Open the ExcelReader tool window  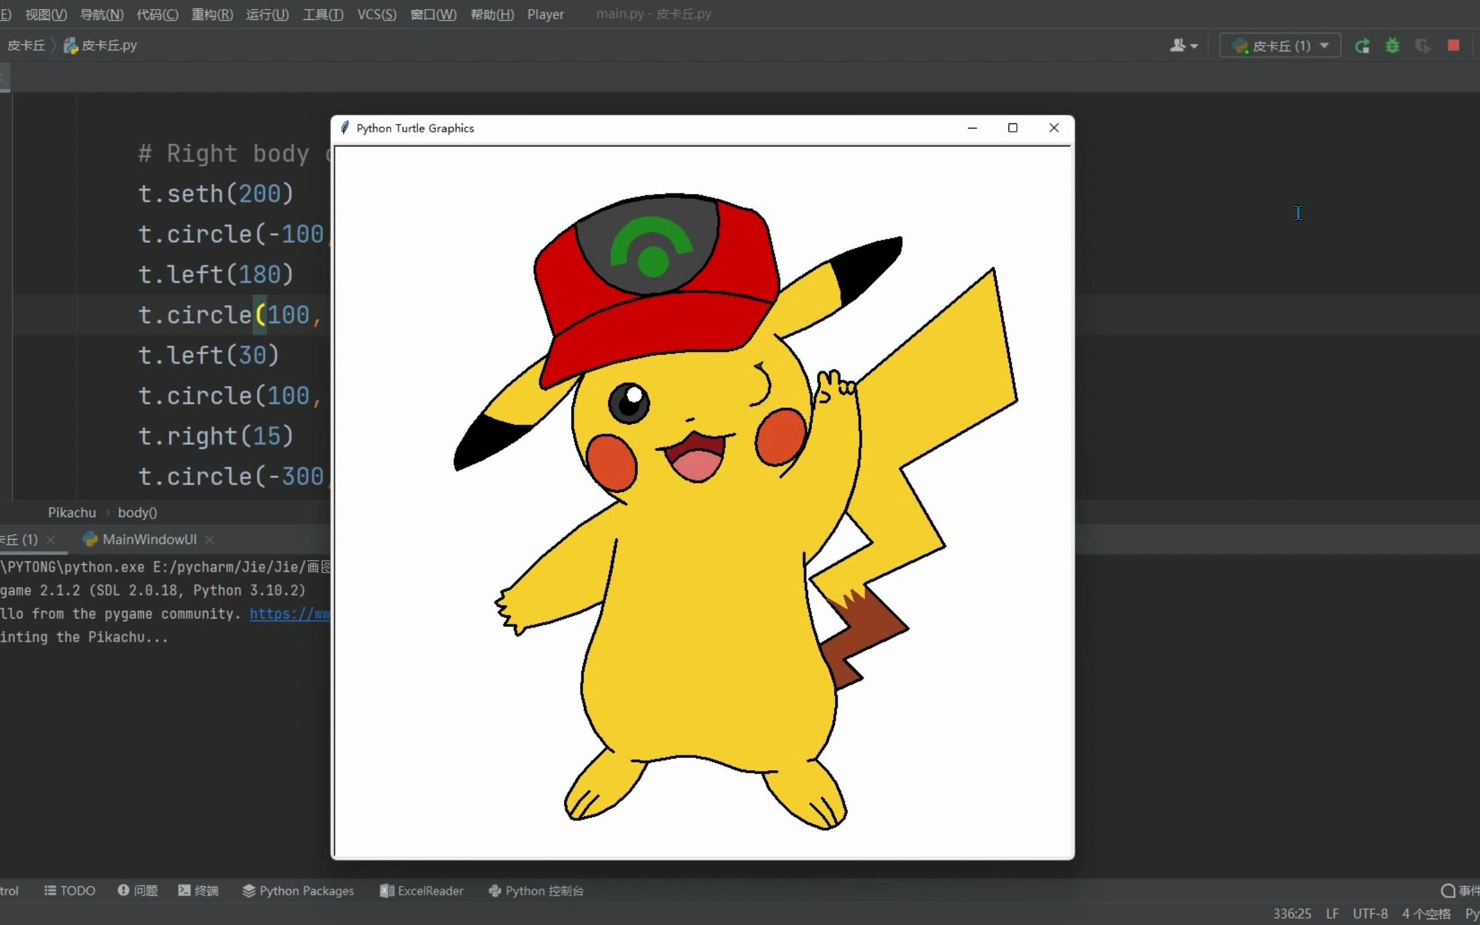tap(421, 890)
